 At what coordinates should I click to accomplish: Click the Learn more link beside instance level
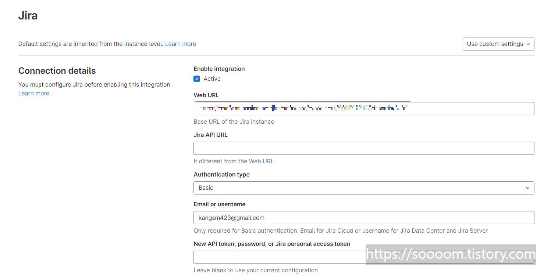coord(181,44)
